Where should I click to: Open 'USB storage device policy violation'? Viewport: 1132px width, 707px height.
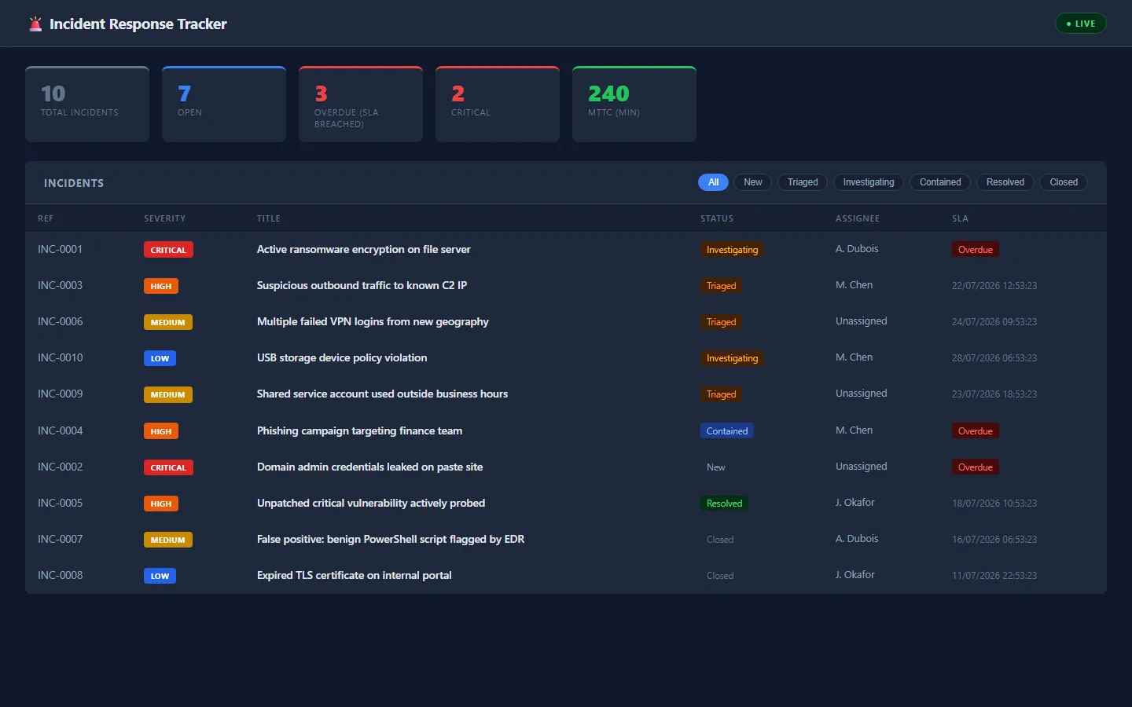click(x=342, y=357)
